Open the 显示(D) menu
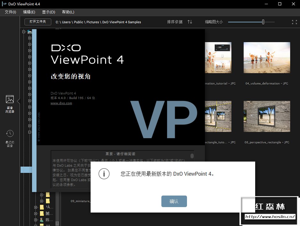The height and width of the screenshot is (226, 300). click(x=49, y=12)
